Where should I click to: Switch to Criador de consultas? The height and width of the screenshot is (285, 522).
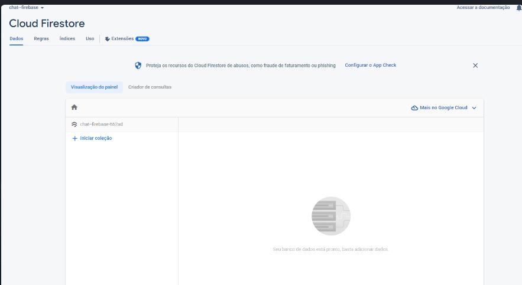pos(150,87)
